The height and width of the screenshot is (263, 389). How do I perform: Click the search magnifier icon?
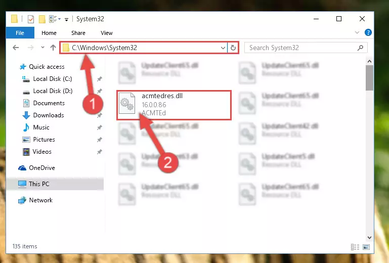click(361, 48)
